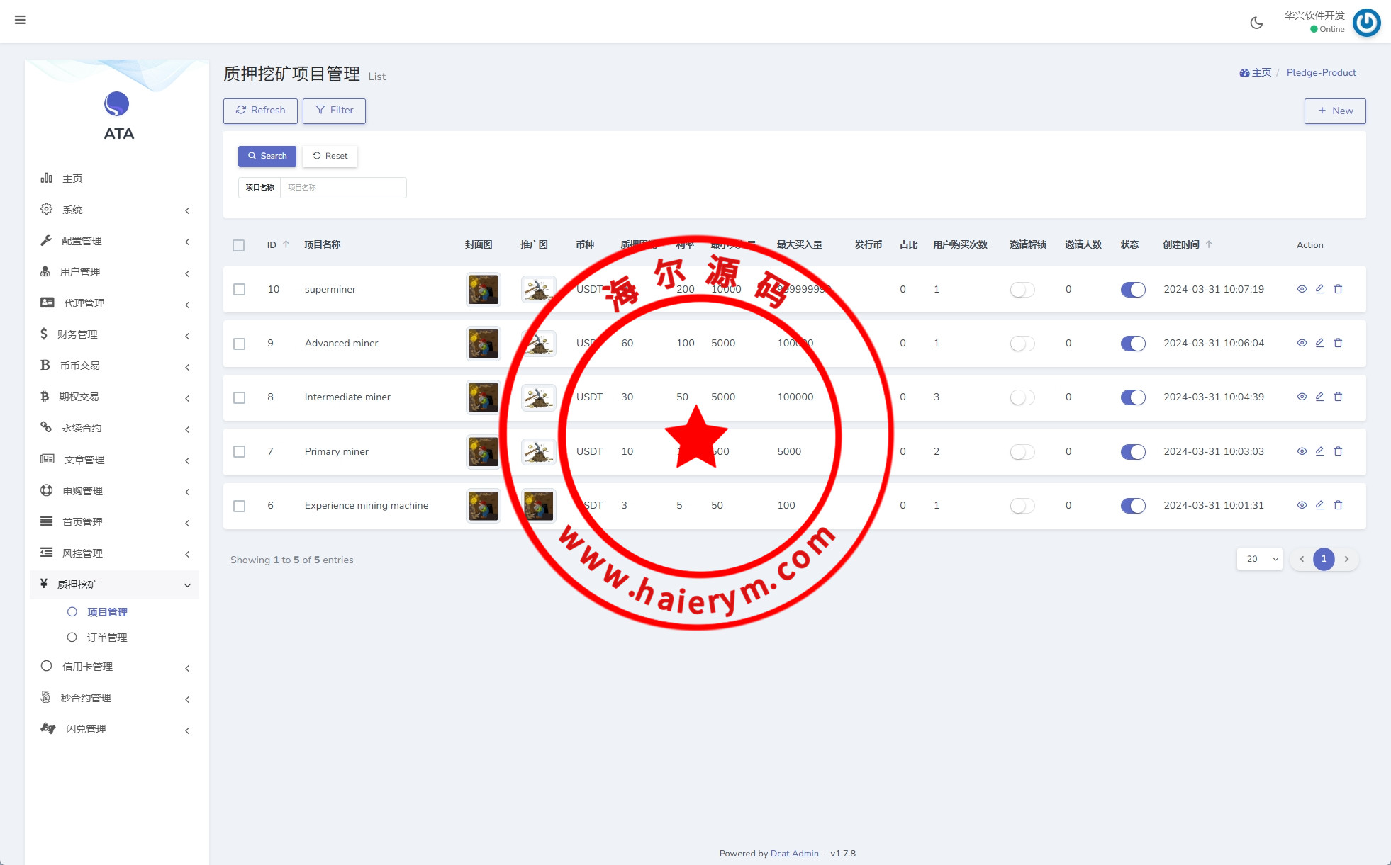Delete Experience mining machine via trash icon
1391x865 pixels.
click(x=1338, y=505)
